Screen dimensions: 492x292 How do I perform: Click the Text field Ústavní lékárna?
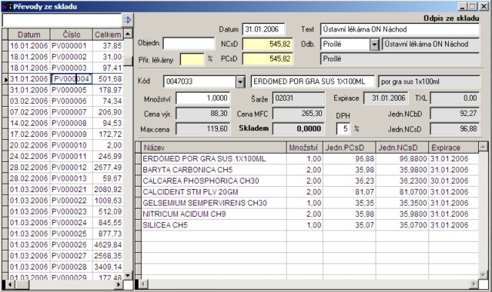click(x=400, y=29)
